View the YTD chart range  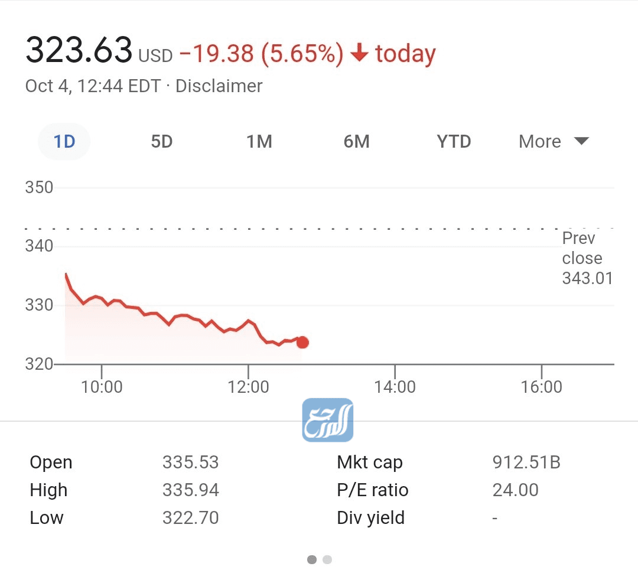(454, 142)
